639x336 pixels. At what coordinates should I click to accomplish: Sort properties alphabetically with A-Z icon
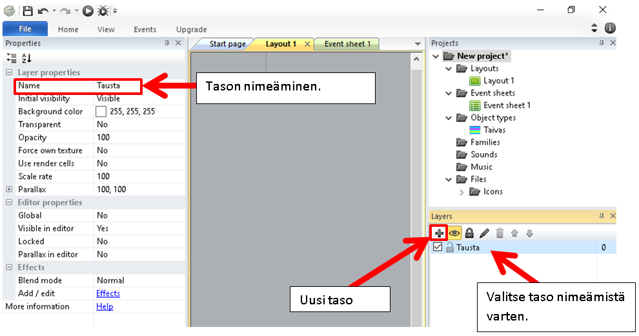coord(26,58)
